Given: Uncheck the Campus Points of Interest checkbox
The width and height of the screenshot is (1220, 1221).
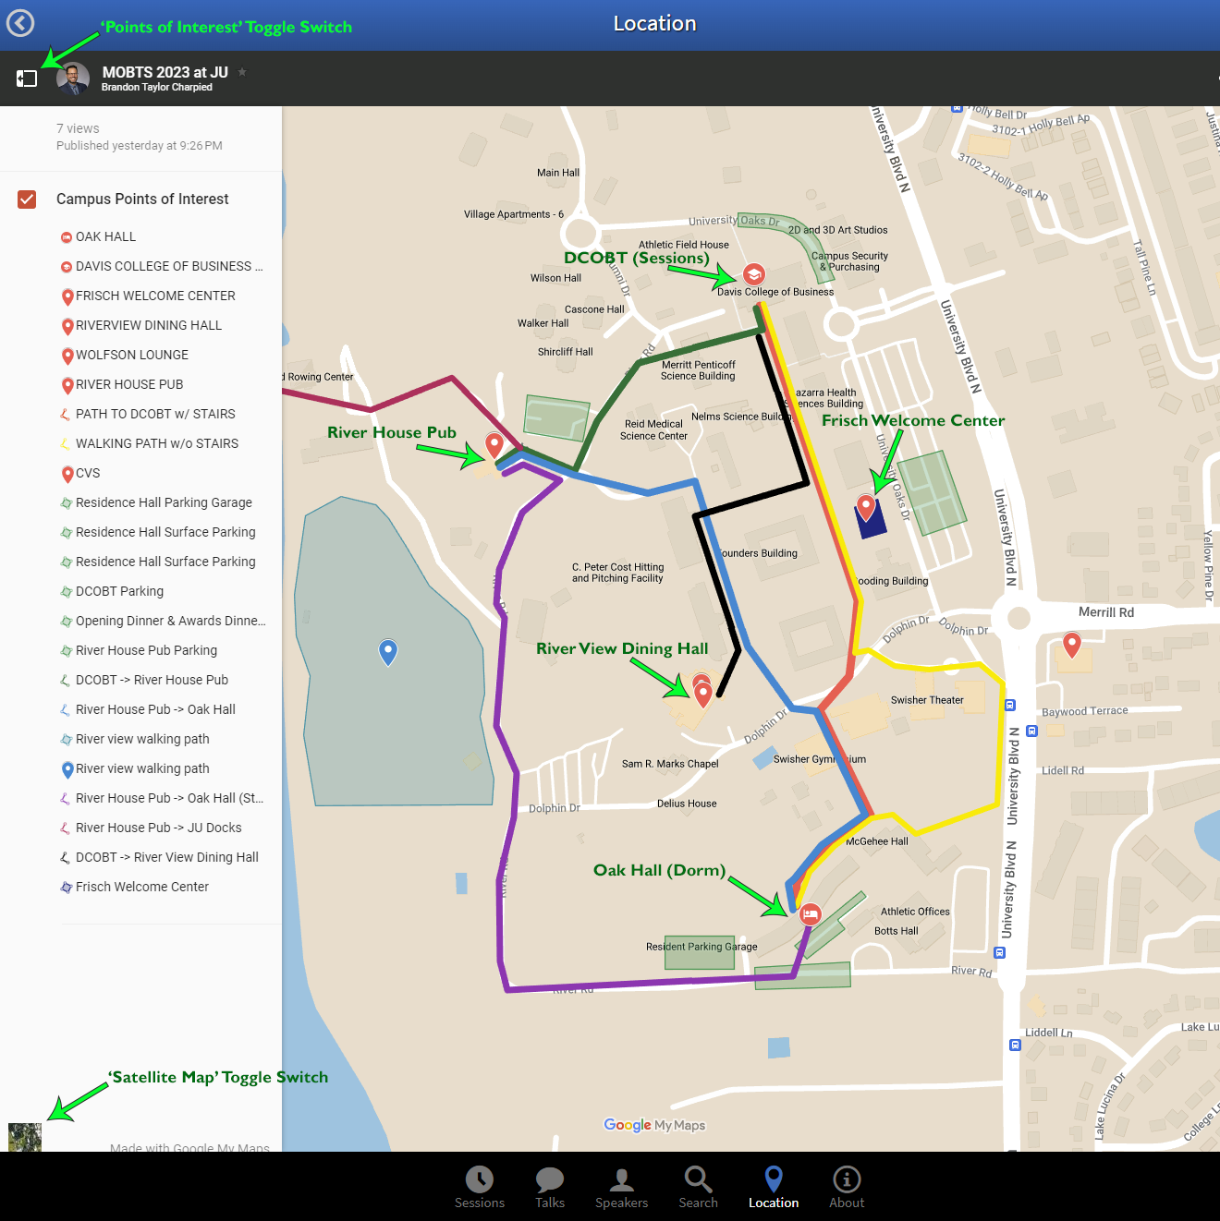Looking at the screenshot, I should [x=27, y=199].
